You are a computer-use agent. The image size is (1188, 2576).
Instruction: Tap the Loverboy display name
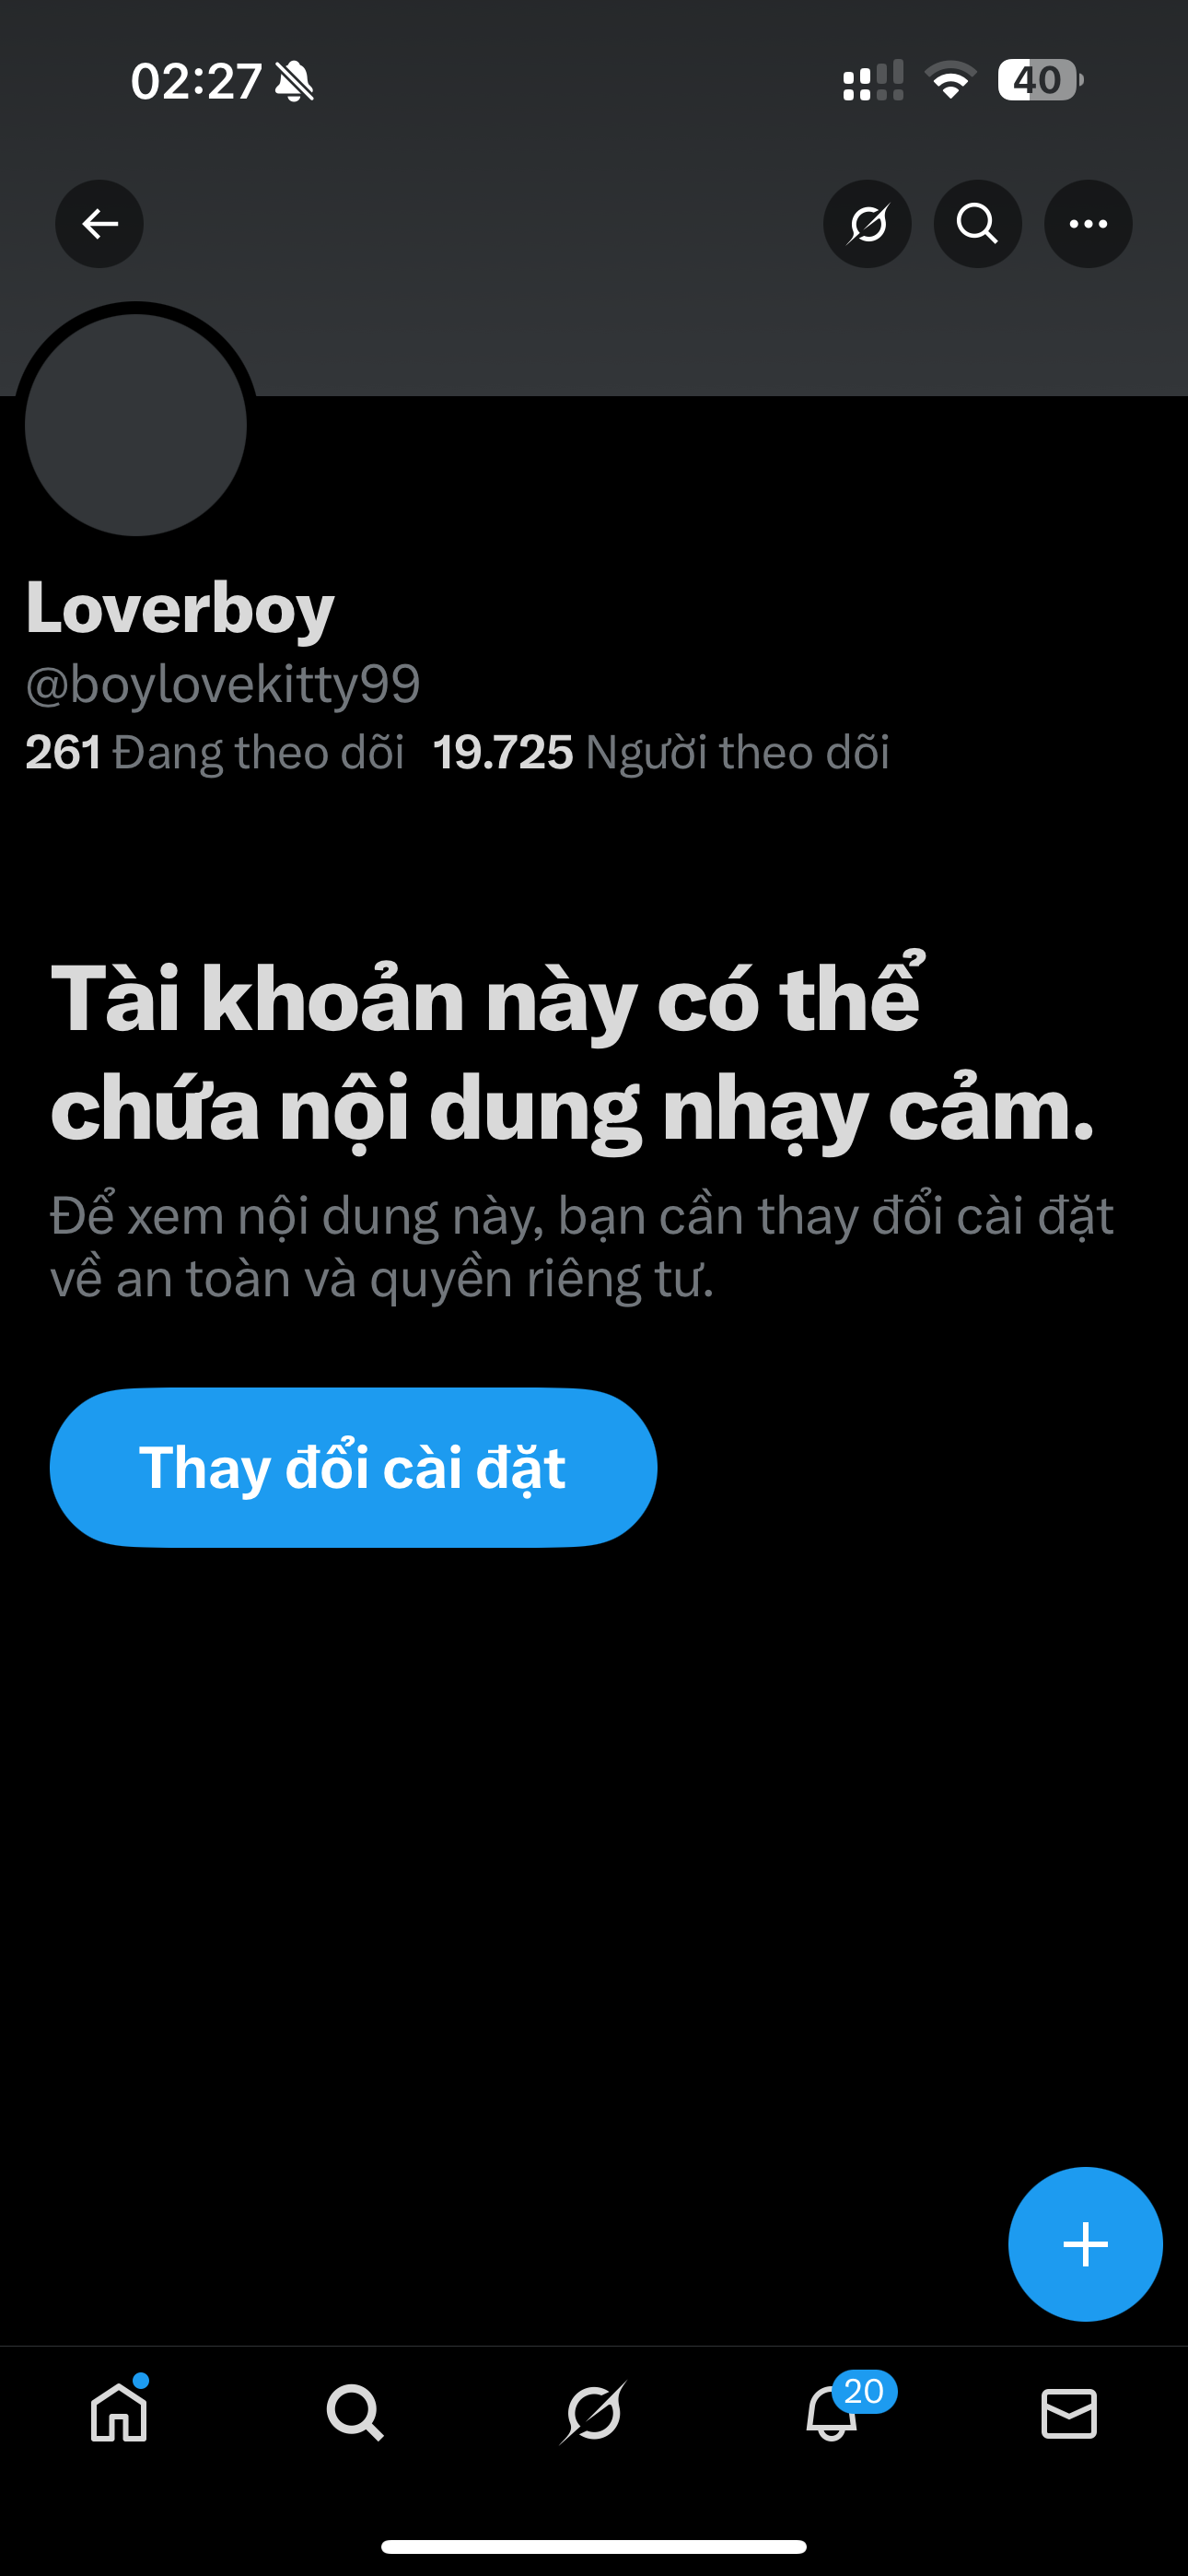(x=180, y=607)
